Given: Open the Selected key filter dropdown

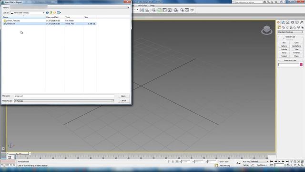Looking at the screenshot, I should (x=260, y=161).
